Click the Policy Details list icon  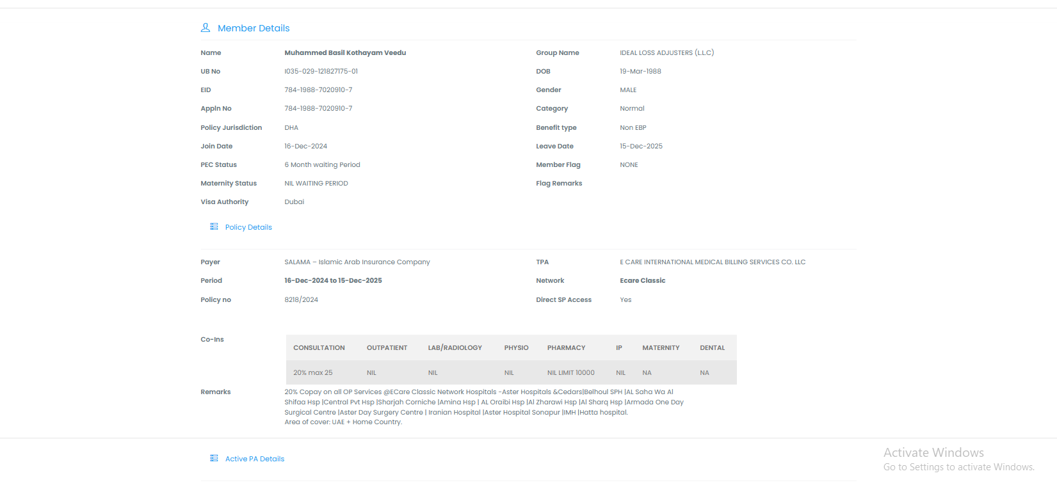click(214, 227)
